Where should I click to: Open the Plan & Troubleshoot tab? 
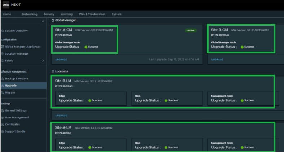(x=92, y=14)
